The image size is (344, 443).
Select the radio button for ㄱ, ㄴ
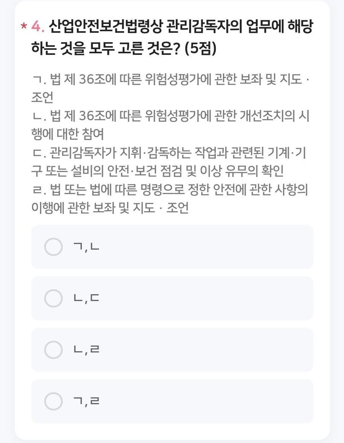tap(54, 247)
